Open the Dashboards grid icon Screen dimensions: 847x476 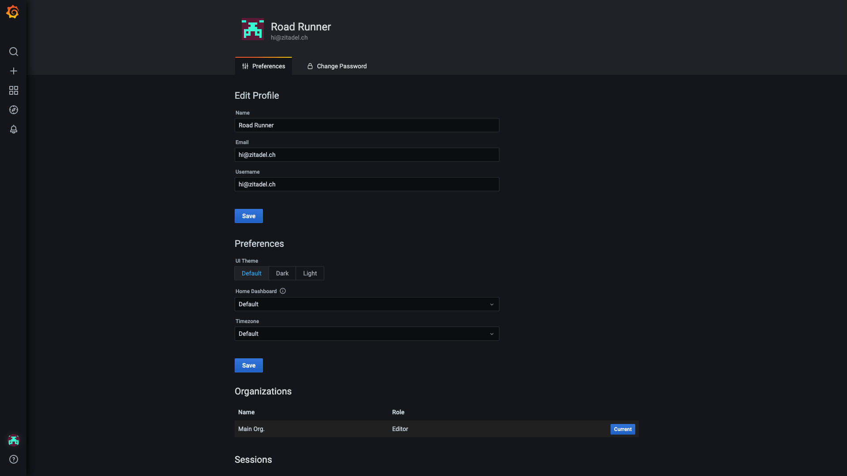point(14,90)
